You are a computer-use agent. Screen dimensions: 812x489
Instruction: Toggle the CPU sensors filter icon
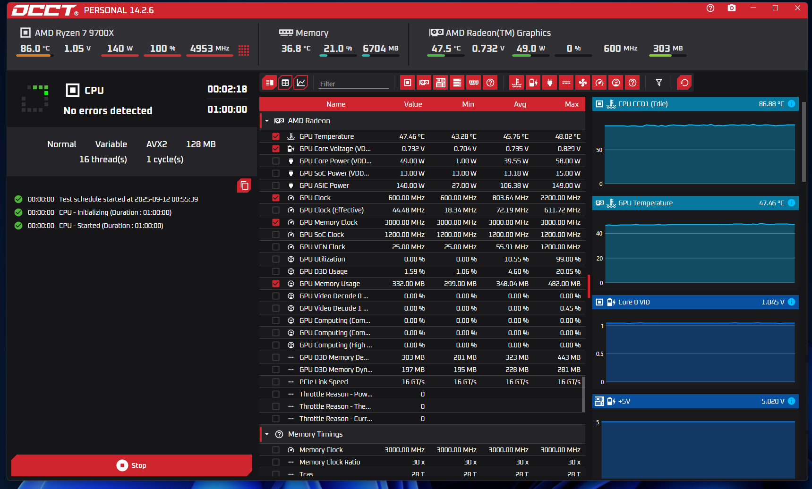click(x=408, y=83)
